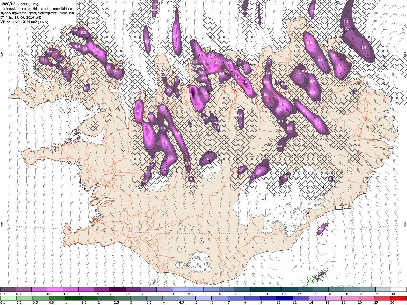Select the bright pink 0.5–0.8 snow legend swatch
407x305 pixels.
[55, 289]
